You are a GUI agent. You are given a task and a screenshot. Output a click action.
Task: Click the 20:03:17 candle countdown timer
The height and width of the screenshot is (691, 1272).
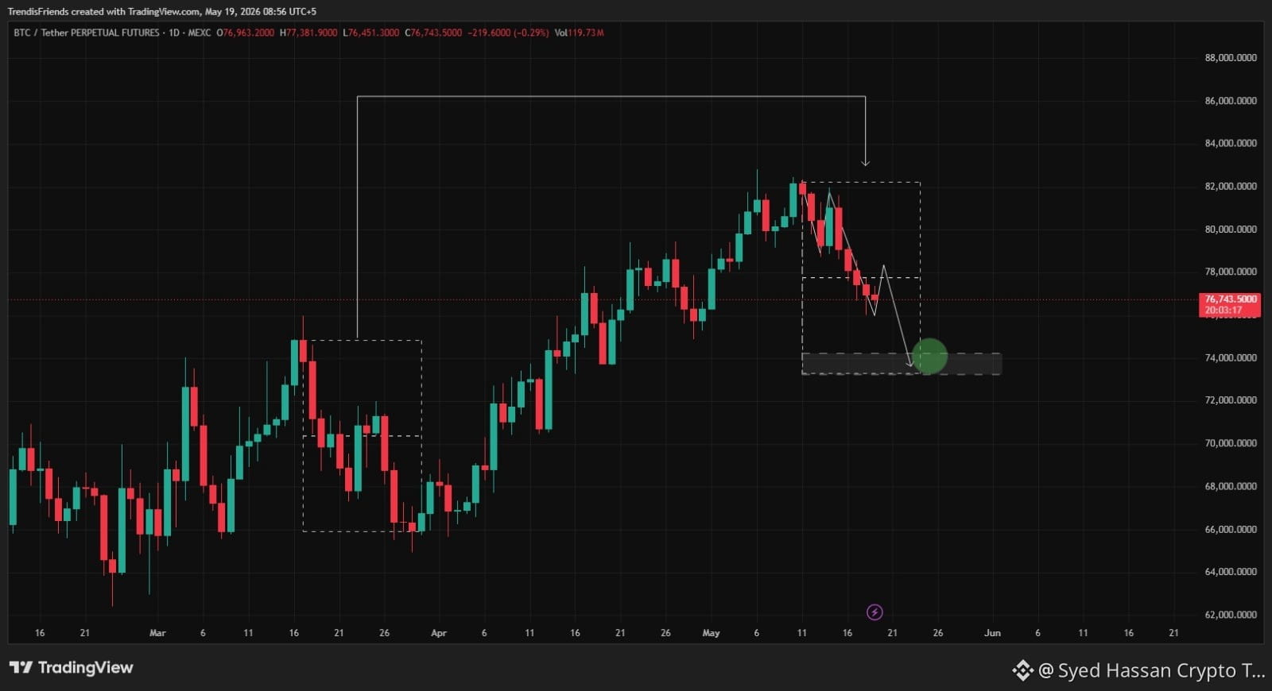[x=1224, y=311]
